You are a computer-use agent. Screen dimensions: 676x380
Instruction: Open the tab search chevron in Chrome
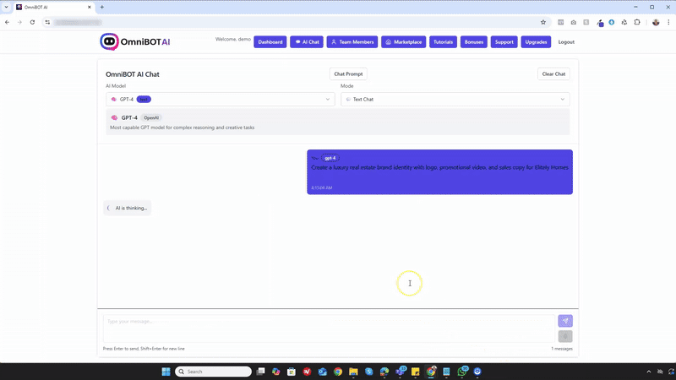(7, 7)
